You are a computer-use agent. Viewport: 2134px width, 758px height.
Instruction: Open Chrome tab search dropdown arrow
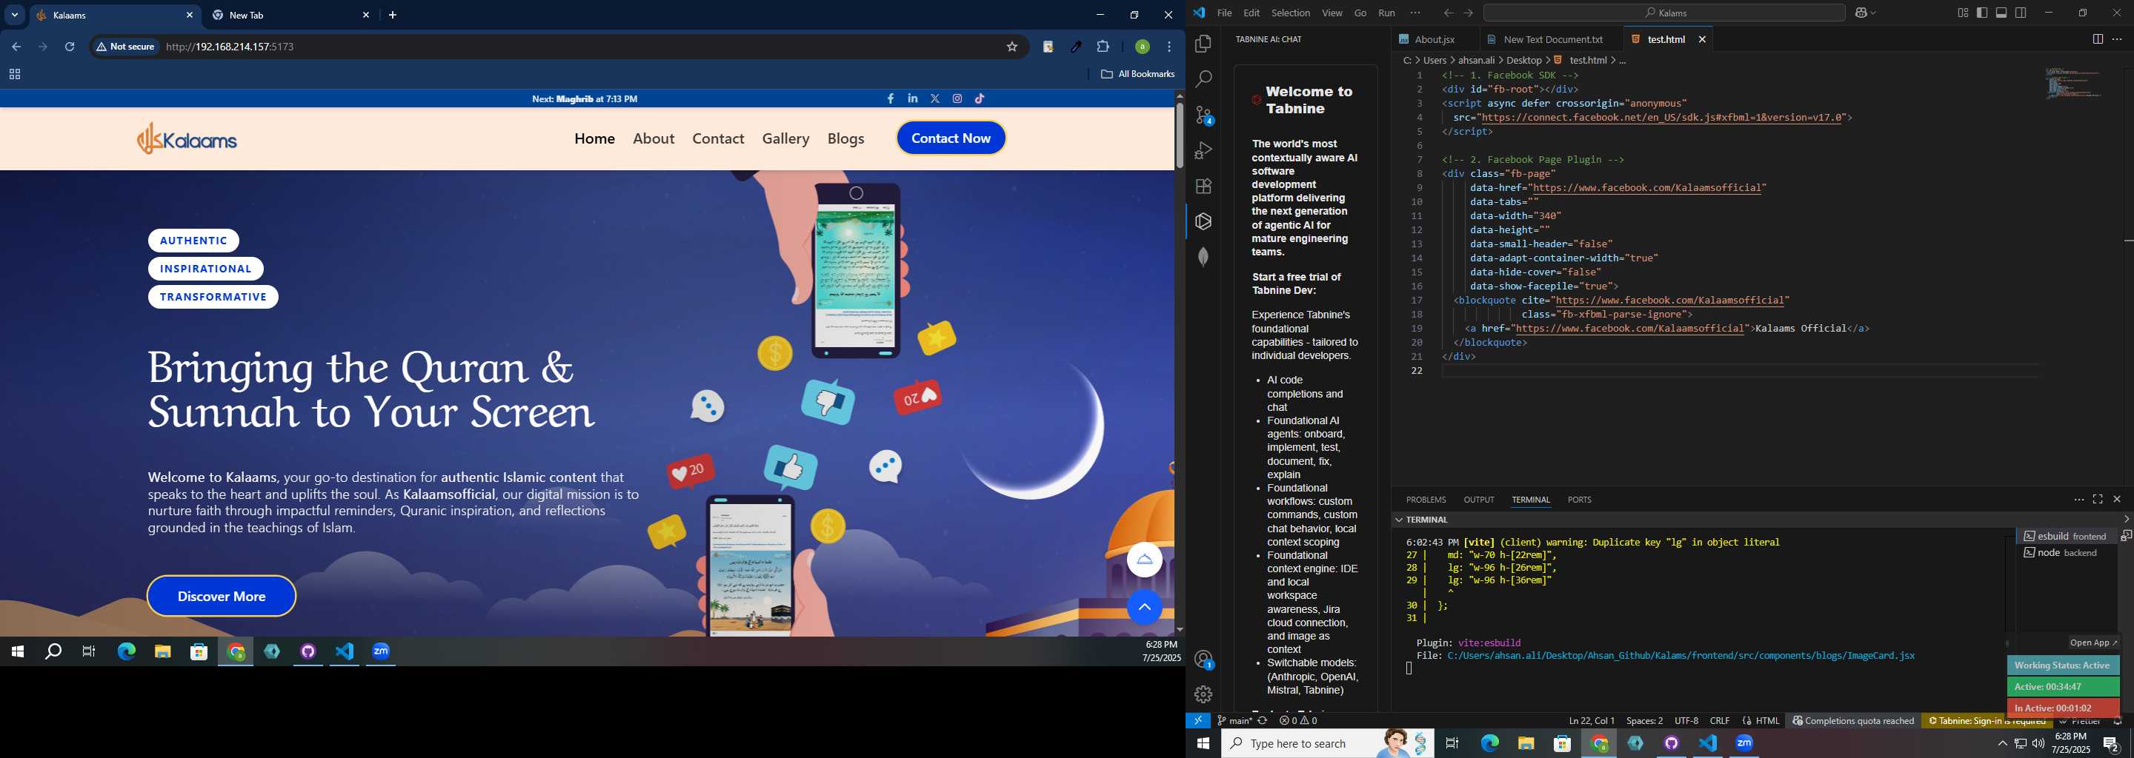(15, 15)
